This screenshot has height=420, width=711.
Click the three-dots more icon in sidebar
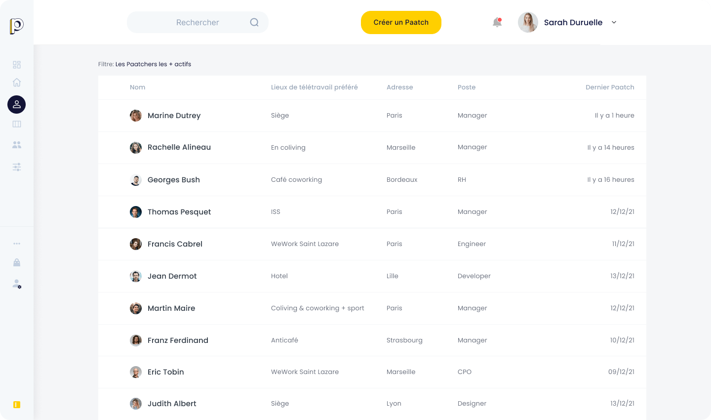[x=17, y=244]
